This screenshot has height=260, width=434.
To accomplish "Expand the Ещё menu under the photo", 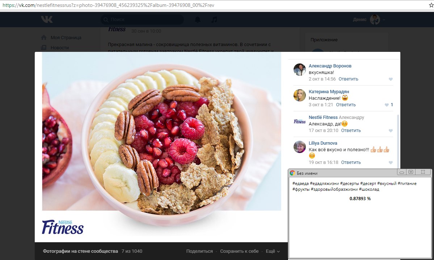I will (x=273, y=251).
